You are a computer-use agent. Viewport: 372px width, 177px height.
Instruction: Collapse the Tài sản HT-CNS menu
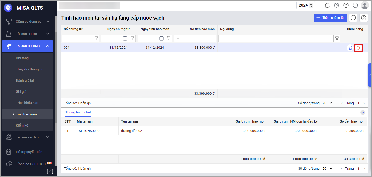tap(48, 46)
